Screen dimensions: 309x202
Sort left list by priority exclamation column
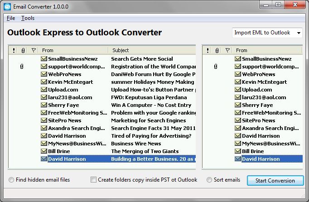(14, 50)
